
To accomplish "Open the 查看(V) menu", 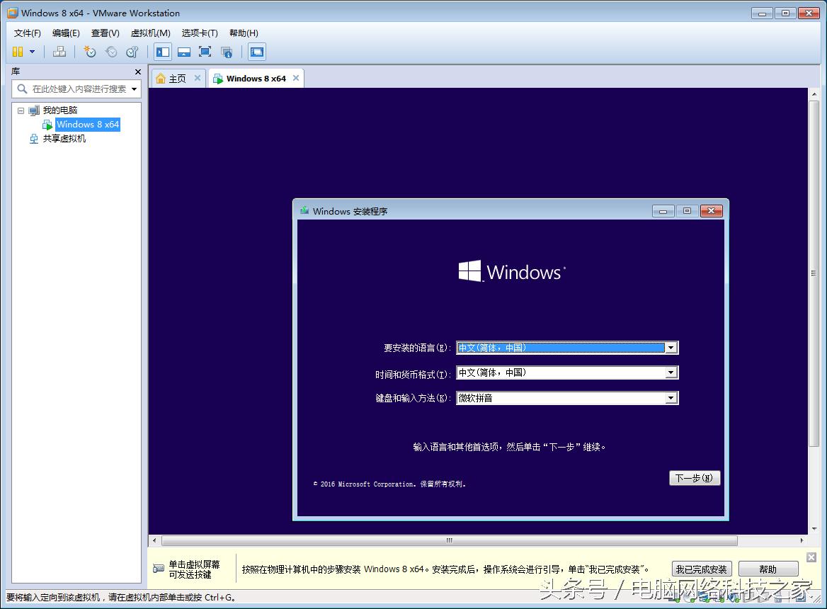I will point(105,33).
